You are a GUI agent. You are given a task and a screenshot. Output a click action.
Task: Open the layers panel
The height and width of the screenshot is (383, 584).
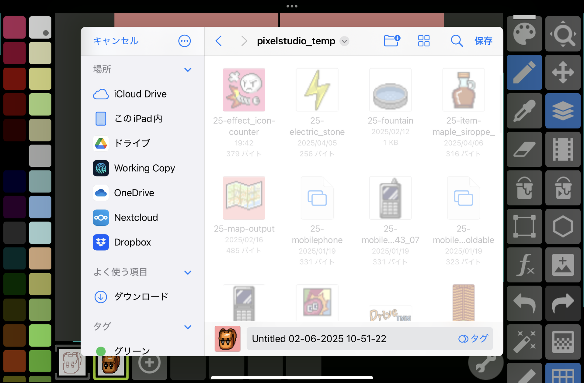pyautogui.click(x=563, y=111)
